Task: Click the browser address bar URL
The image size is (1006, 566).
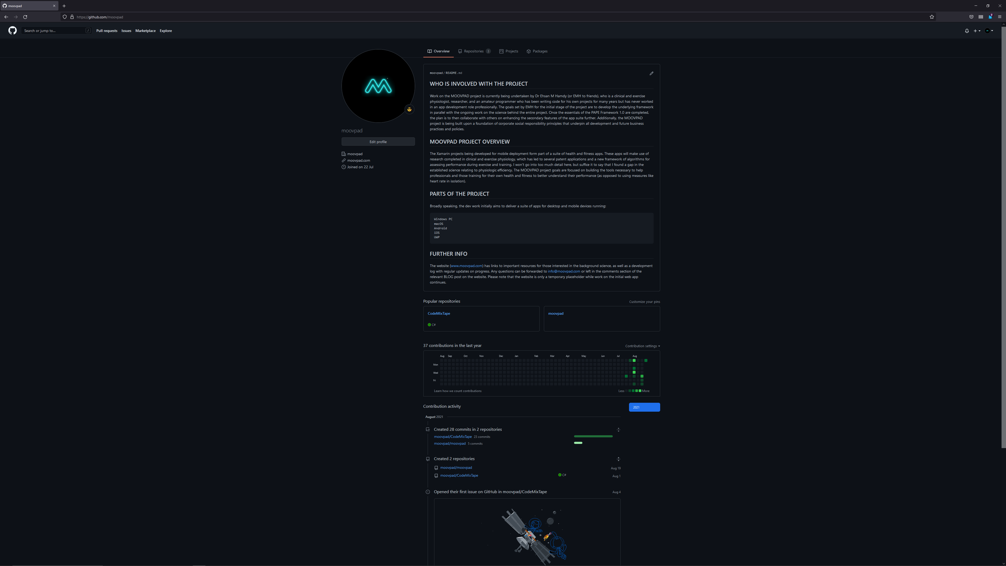Action: 100,17
